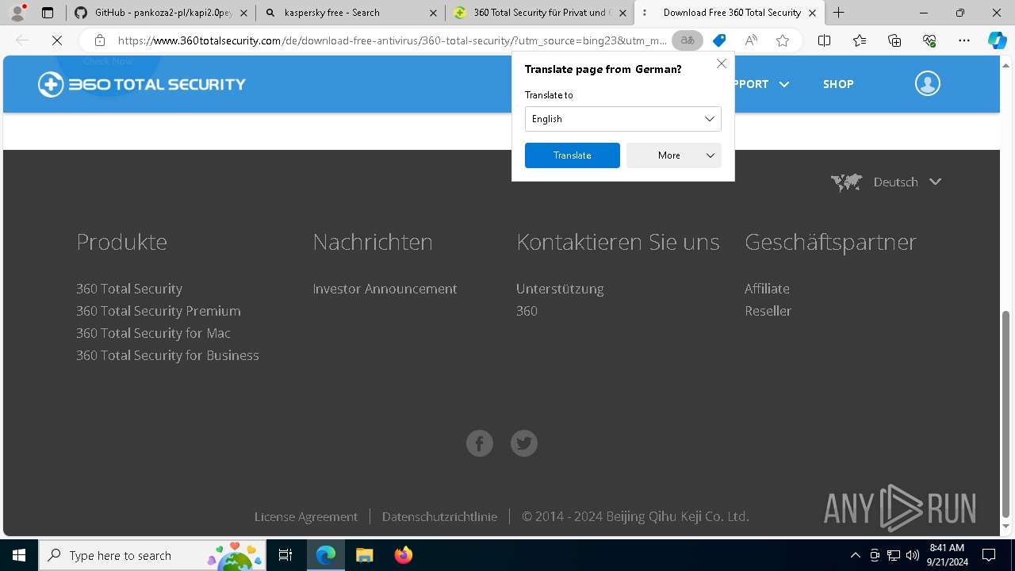This screenshot has height=571, width=1015.
Task: Open the SHOP menu item
Action: tap(838, 84)
